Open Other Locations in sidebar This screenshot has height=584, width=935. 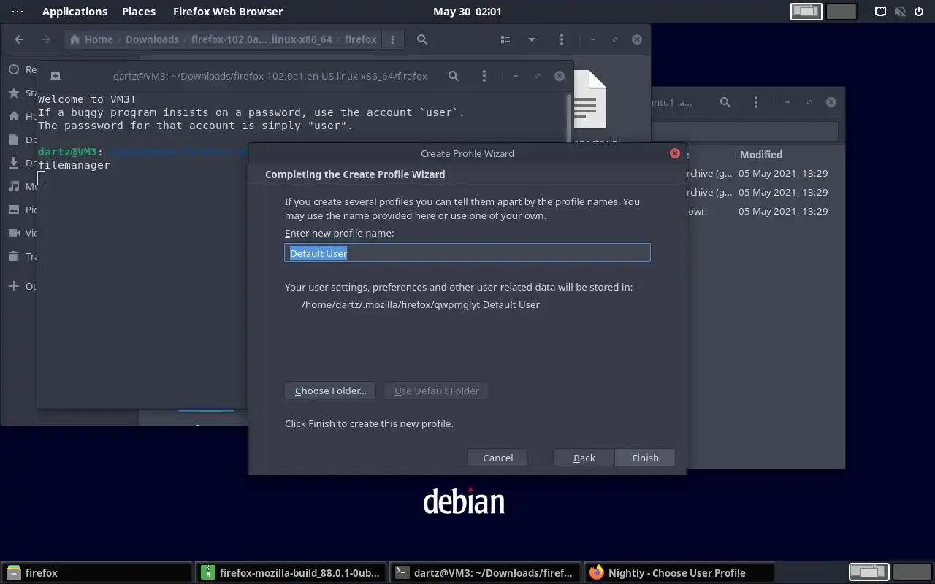click(22, 286)
